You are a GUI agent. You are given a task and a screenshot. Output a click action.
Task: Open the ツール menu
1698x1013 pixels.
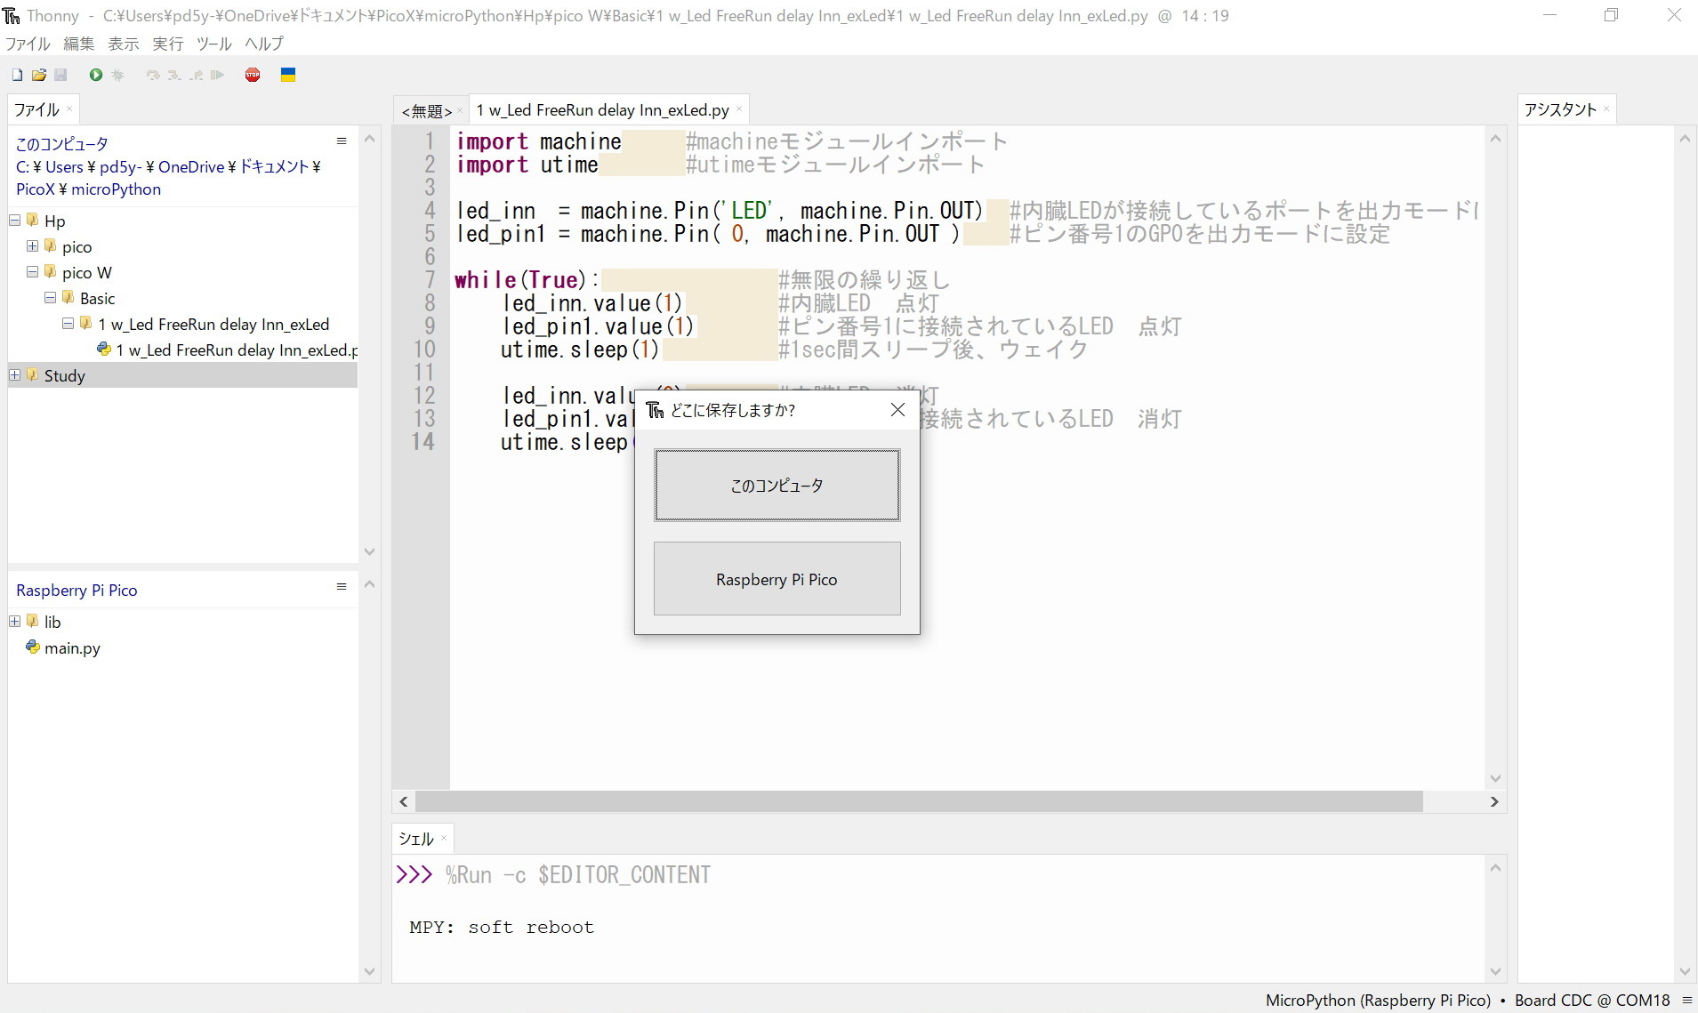(x=213, y=44)
